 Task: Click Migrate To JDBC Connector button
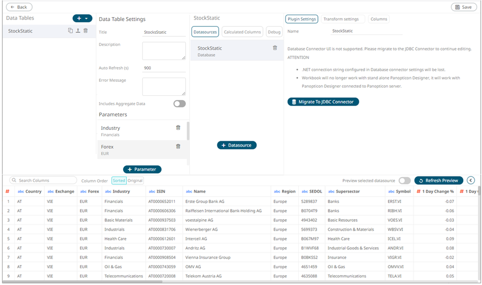(323, 102)
